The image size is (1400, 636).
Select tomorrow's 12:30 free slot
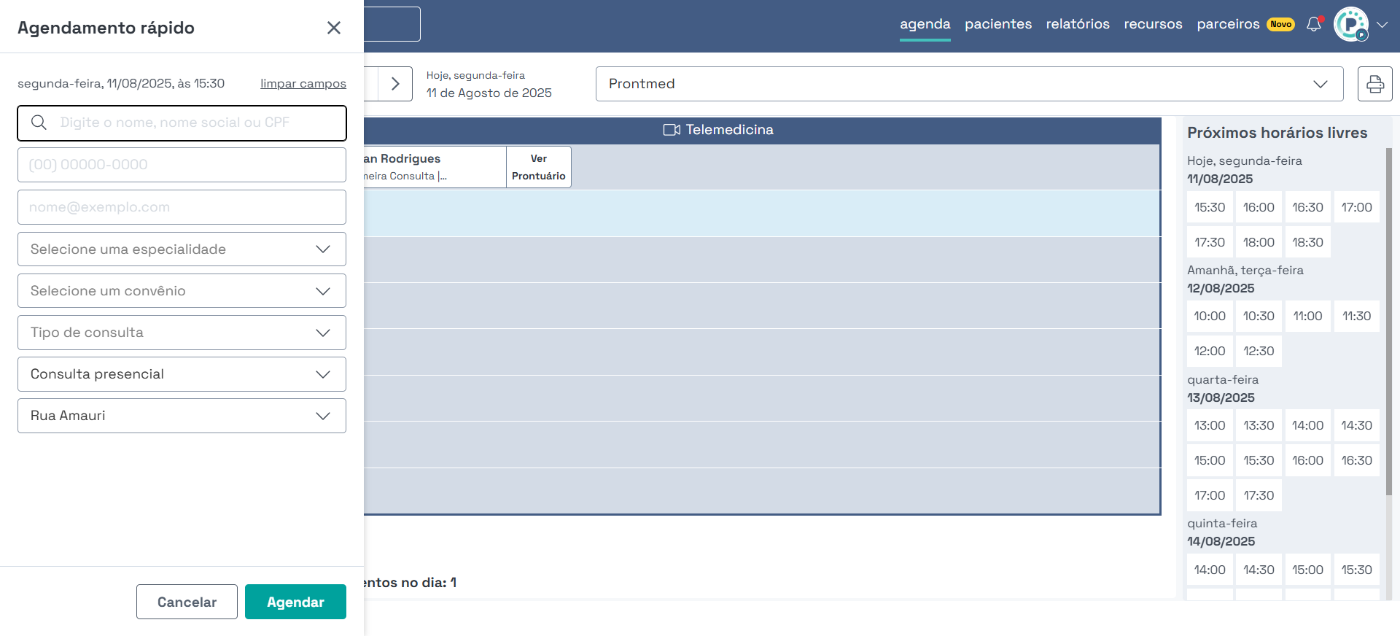(1259, 351)
